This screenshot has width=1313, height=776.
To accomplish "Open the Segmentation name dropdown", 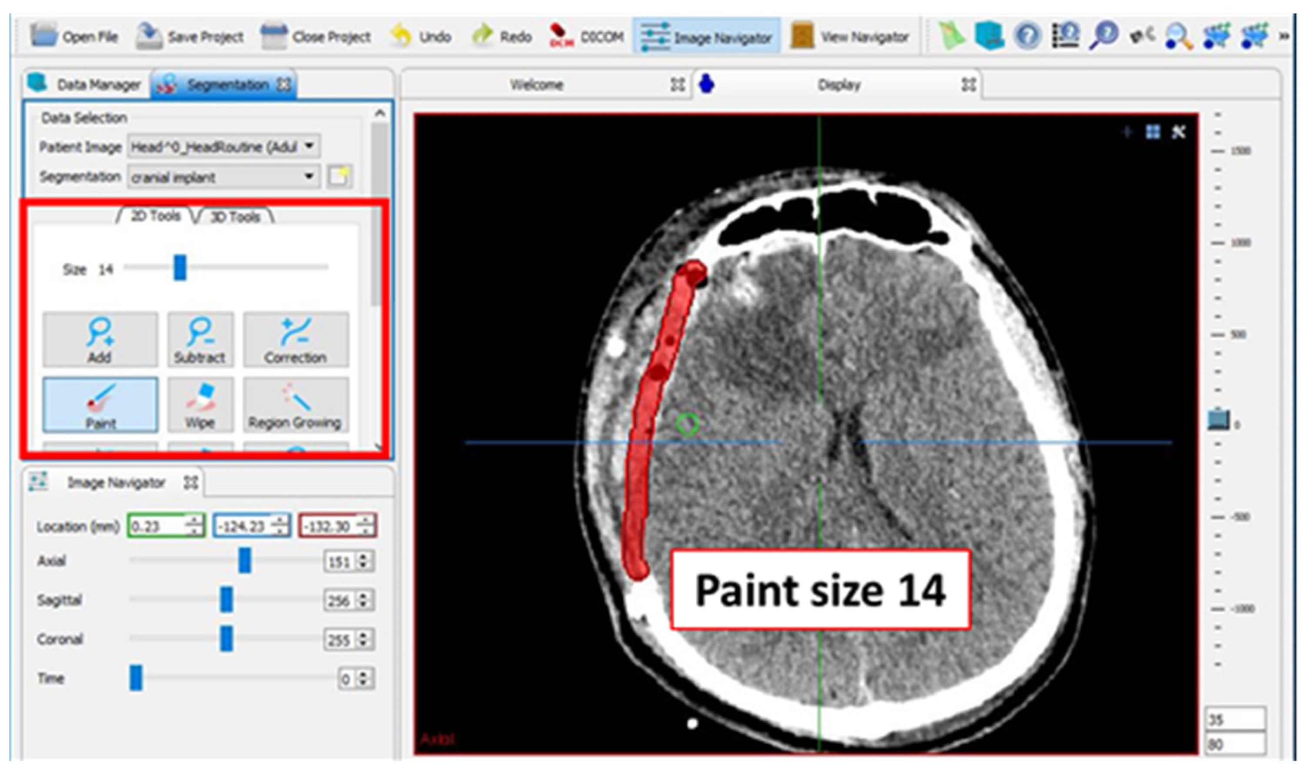I will tap(309, 177).
